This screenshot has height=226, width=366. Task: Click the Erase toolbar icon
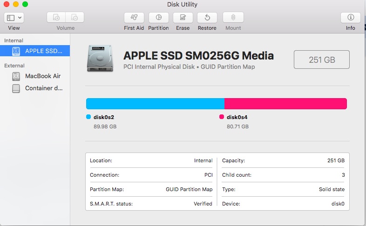coord(183,18)
